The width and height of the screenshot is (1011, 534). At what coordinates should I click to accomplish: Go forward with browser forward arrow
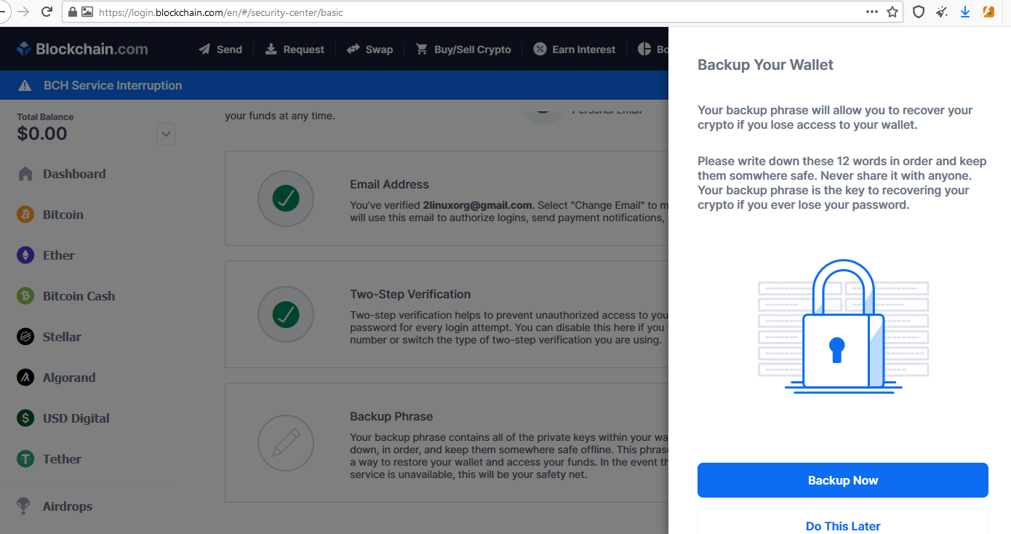click(x=23, y=12)
